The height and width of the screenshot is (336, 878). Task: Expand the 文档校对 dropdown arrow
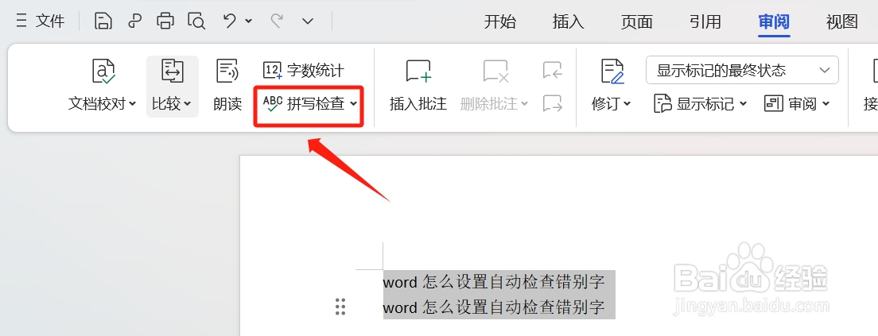[x=132, y=103]
